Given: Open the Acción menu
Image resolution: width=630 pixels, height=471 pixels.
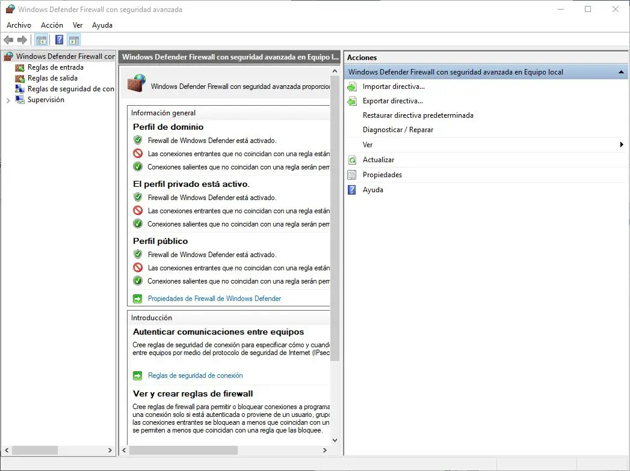Looking at the screenshot, I should [x=52, y=25].
